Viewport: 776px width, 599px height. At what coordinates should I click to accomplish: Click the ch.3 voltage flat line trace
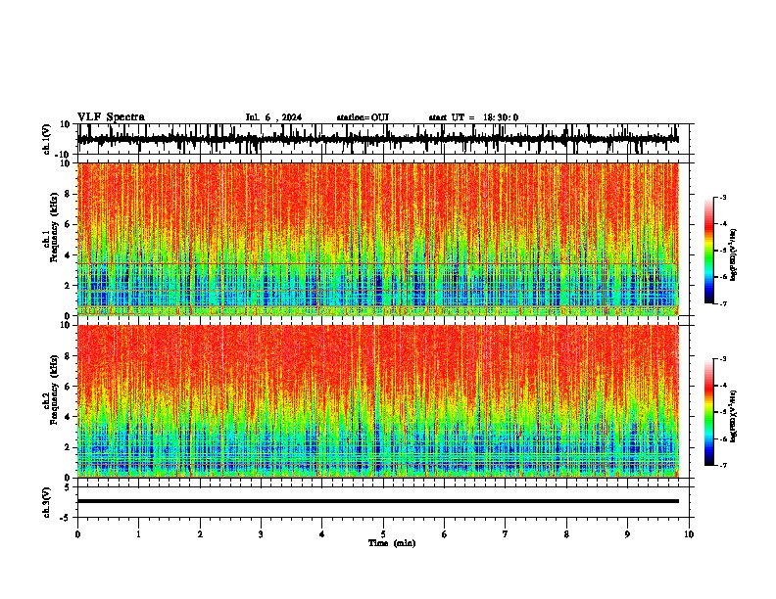pos(378,501)
